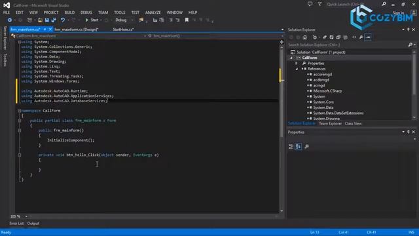Open the Undo history dropdown arrow
The image size is (419, 236).
tap(68, 20)
